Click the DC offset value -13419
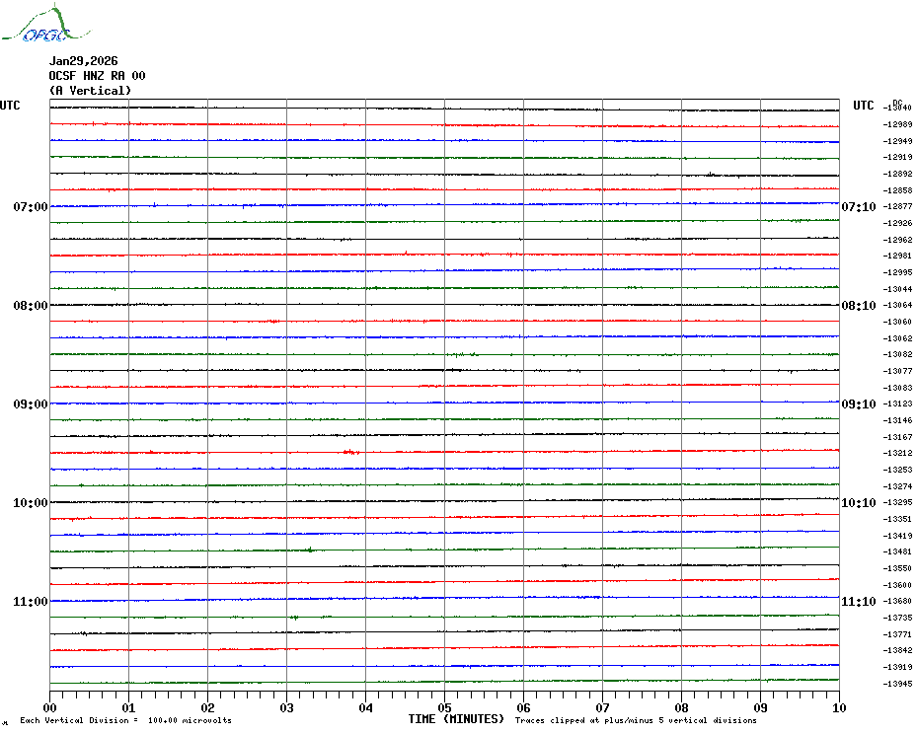Screen dimensions: 918x734 (897, 536)
